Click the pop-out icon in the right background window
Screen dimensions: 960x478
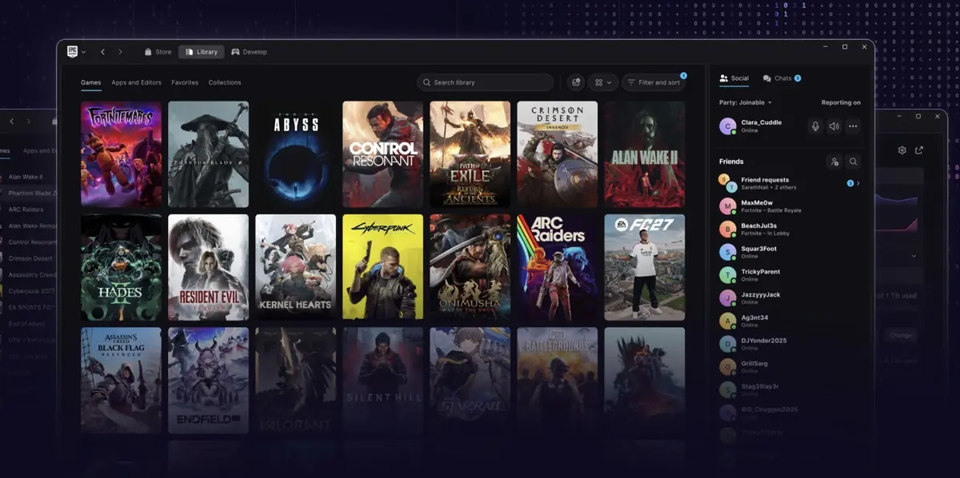(x=919, y=150)
